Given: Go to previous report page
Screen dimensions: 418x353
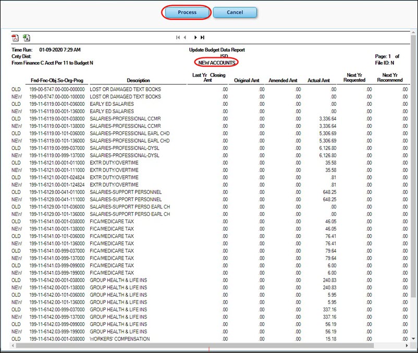Looking at the screenshot, I should point(185,38).
